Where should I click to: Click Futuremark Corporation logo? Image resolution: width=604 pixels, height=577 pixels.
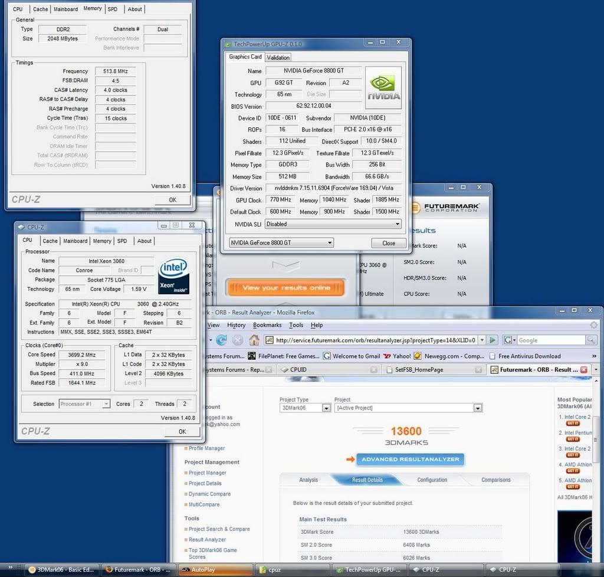[446, 208]
